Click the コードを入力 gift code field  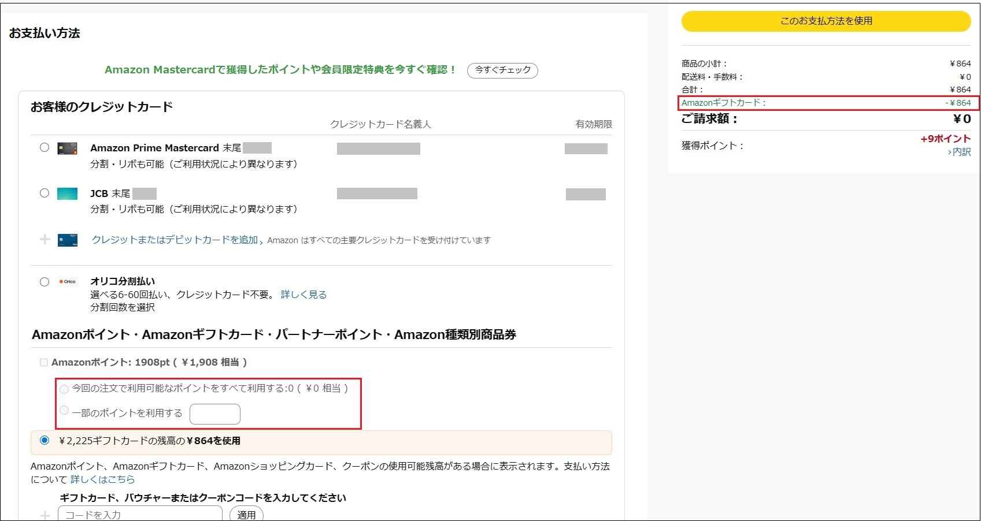140,514
